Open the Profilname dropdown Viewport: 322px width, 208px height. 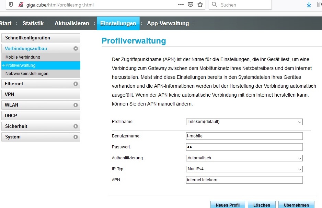(244, 122)
